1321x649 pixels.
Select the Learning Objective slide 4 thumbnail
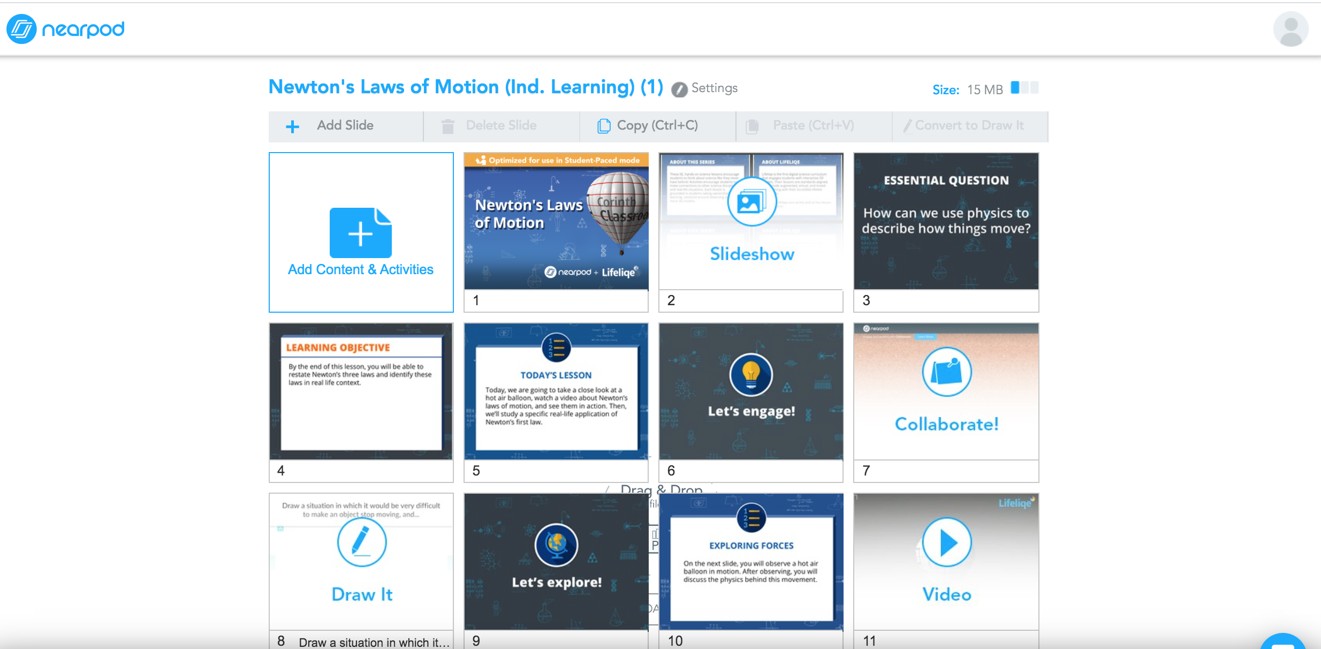pos(361,391)
